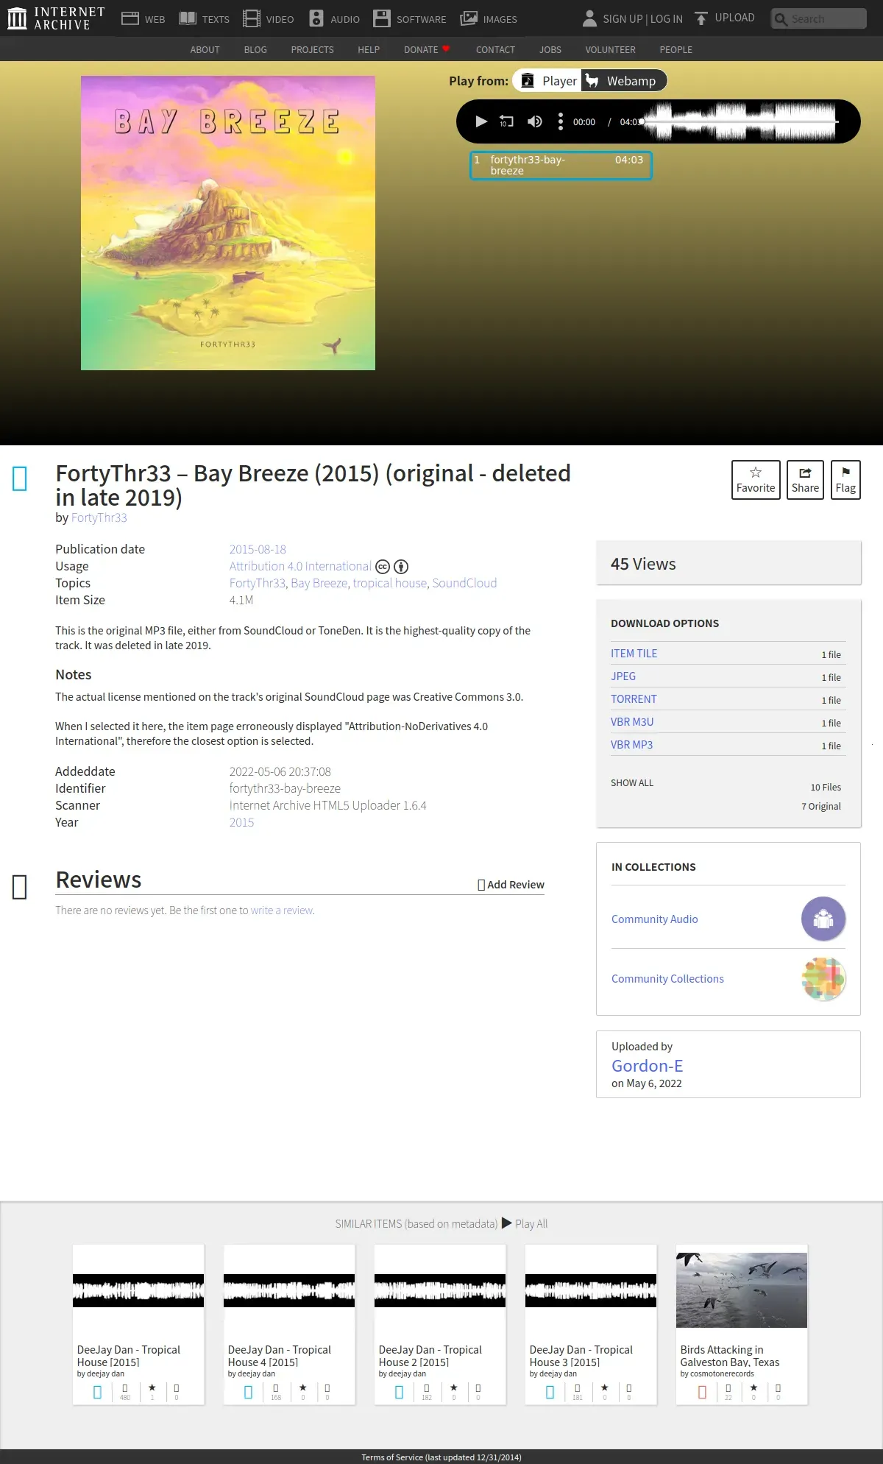Expand SHOW ALL download files
Screen dimensions: 883x1464
click(x=632, y=783)
